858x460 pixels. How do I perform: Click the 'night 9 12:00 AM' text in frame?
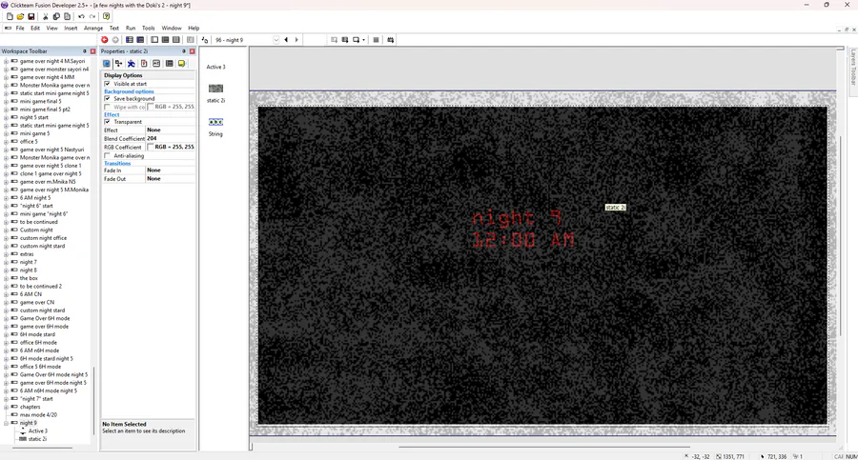(523, 230)
